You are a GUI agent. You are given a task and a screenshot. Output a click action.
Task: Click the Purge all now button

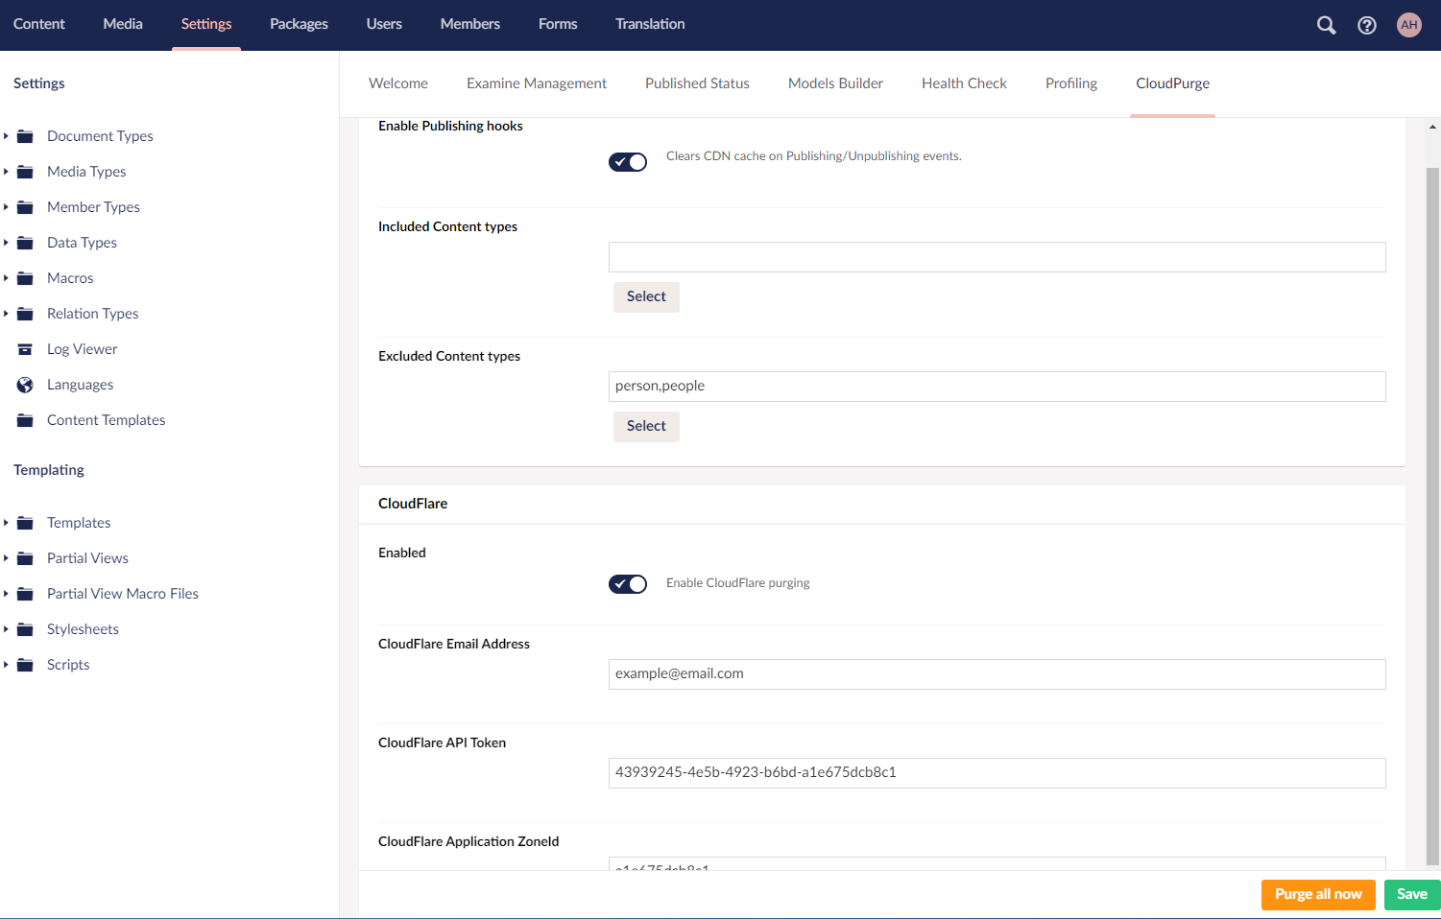click(x=1318, y=895)
